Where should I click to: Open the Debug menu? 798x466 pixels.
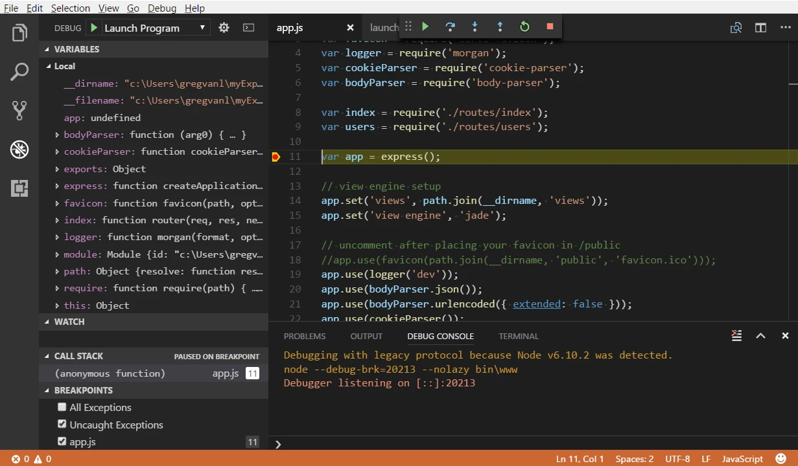click(161, 8)
